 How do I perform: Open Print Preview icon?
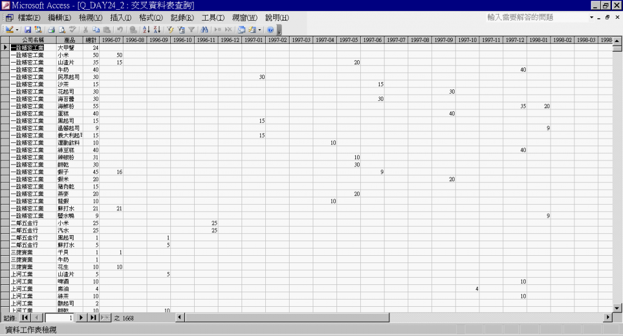tap(62, 30)
